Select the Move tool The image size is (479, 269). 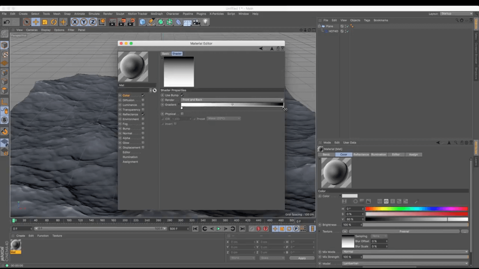(36, 22)
